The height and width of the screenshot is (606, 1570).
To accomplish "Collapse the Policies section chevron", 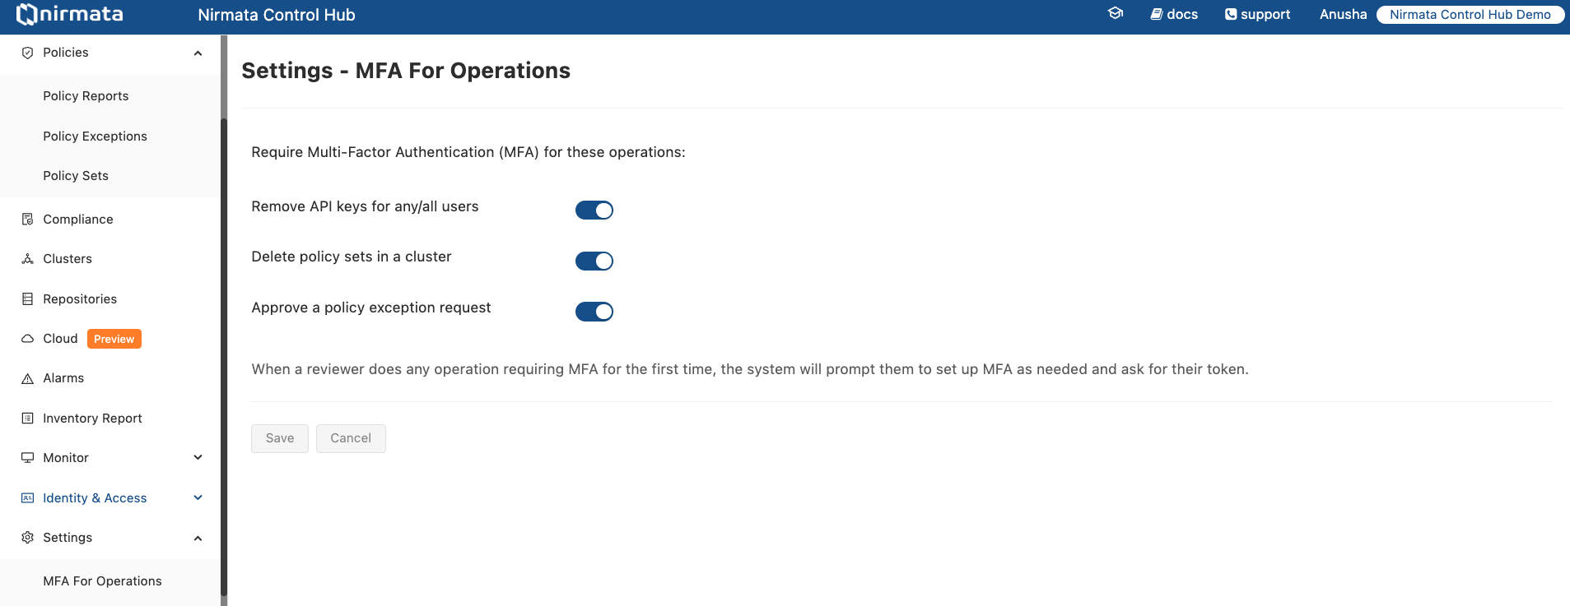I will [x=198, y=53].
